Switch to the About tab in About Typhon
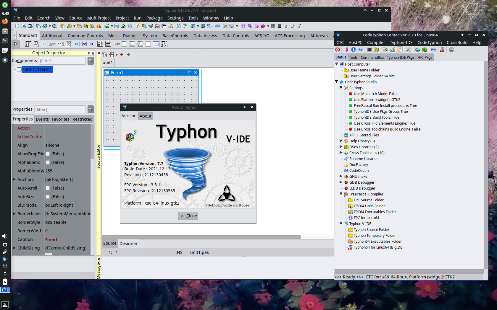 (x=145, y=116)
